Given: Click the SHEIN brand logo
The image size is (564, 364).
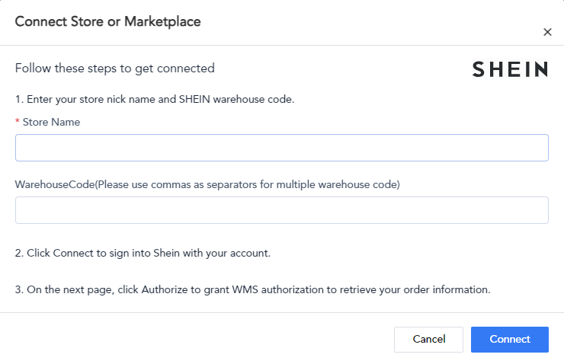Looking at the screenshot, I should pyautogui.click(x=510, y=69).
